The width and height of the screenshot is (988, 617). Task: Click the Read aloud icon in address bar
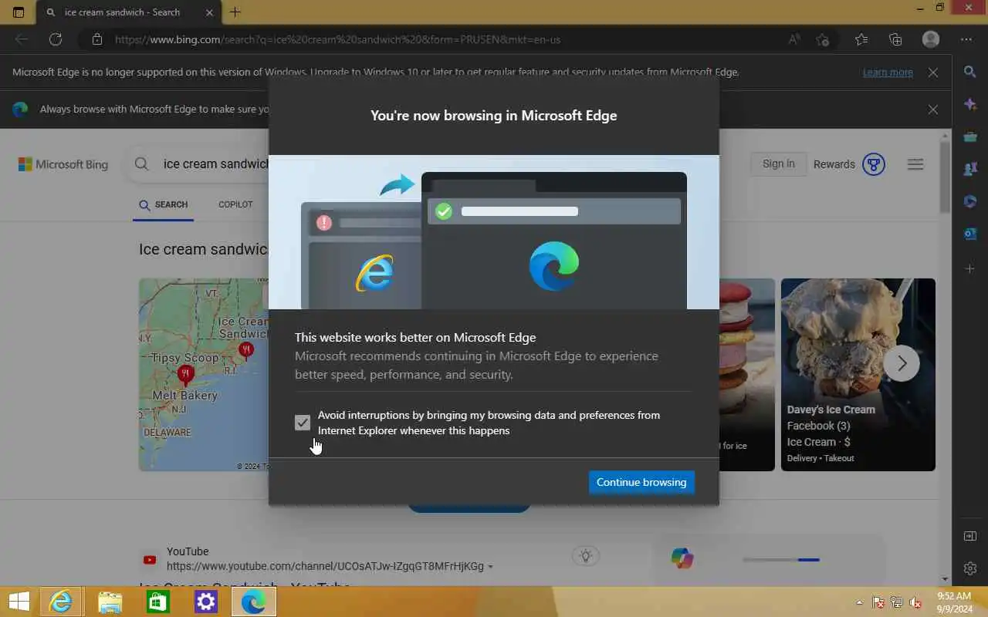pos(793,39)
